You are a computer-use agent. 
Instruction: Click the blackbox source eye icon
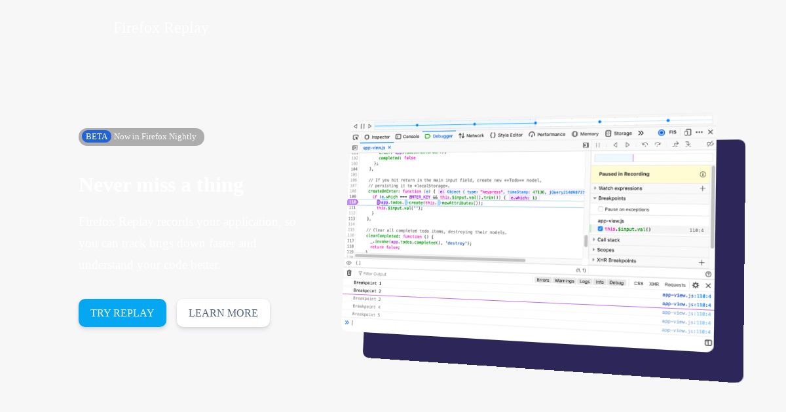pyautogui.click(x=349, y=263)
